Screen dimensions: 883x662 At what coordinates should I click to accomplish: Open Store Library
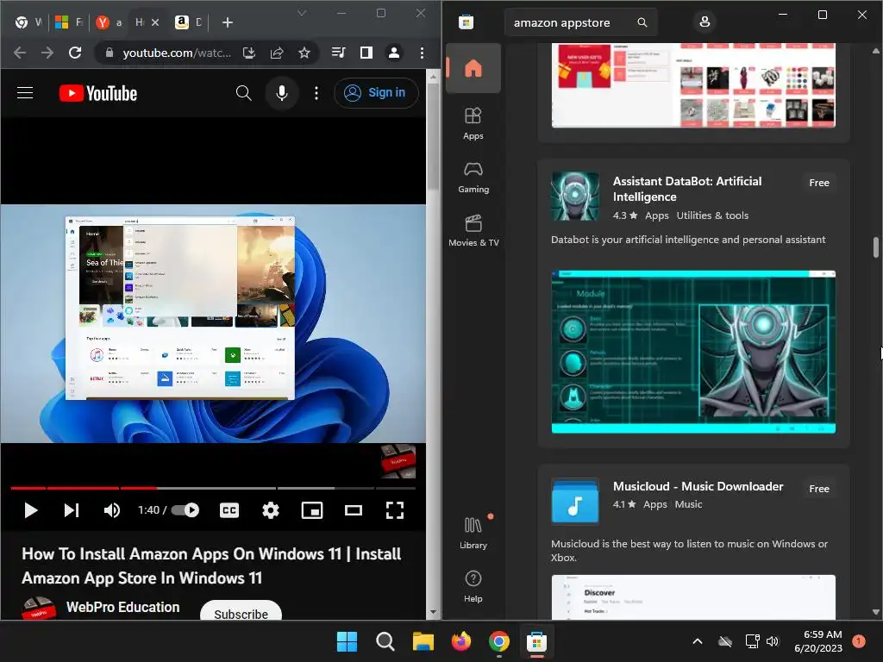[x=473, y=533]
